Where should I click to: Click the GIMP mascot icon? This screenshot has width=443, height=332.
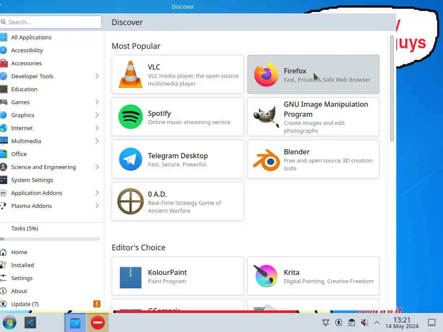266,117
